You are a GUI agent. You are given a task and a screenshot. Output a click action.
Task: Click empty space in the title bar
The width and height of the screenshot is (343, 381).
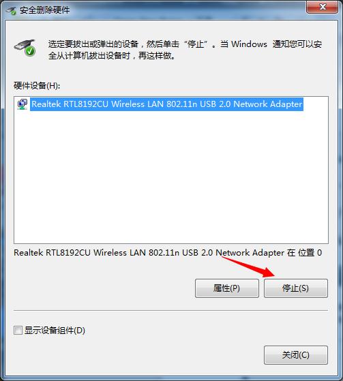tap(185, 10)
